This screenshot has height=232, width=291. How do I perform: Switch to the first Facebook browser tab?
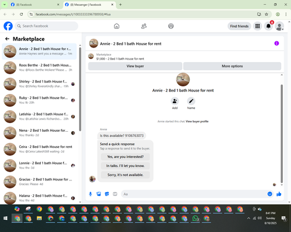point(35,5)
